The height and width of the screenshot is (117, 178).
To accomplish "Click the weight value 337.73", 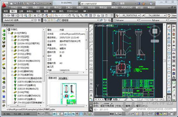I will (x=63, y=45).
